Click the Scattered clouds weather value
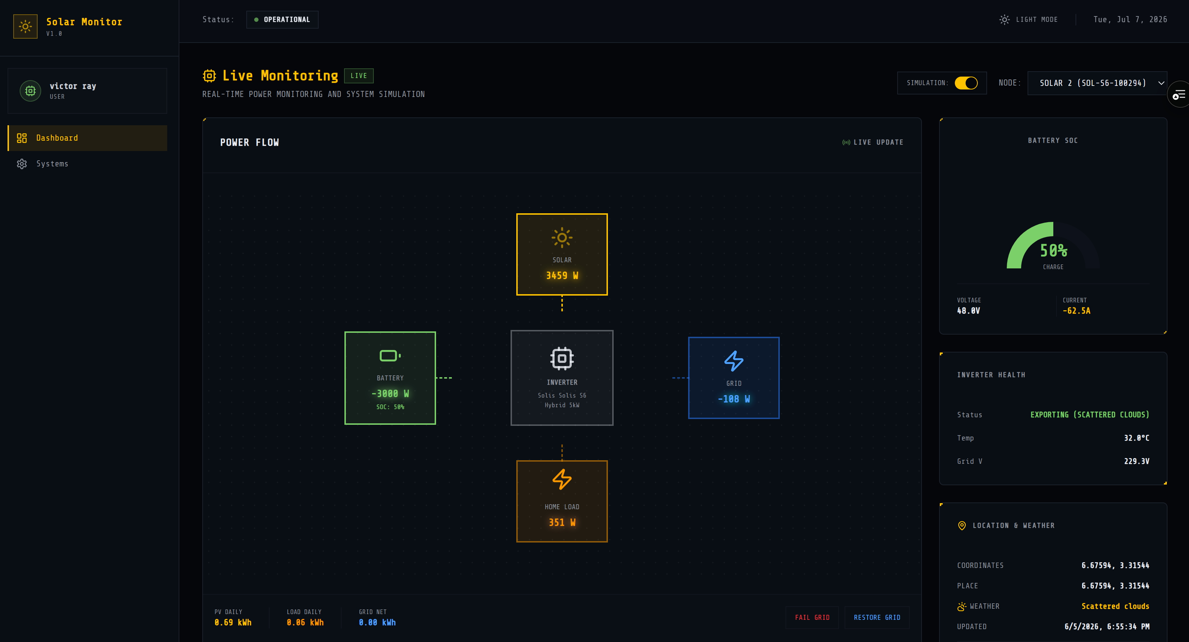 coord(1115,607)
